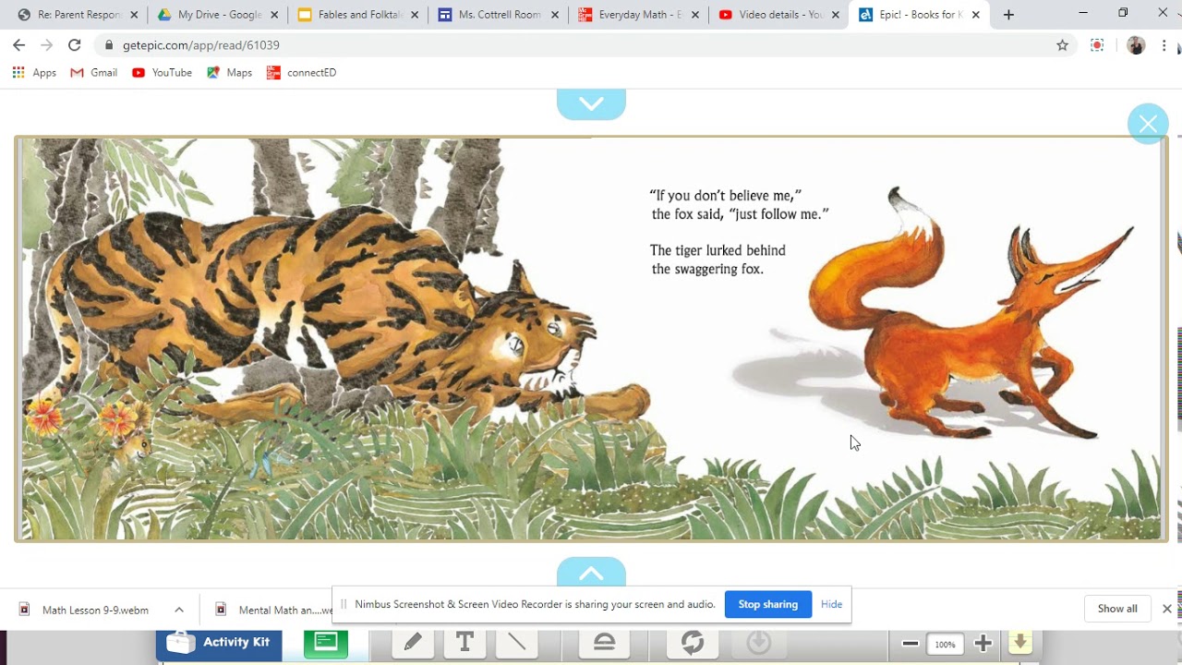Expand options for Math Lesson 9-9.webm download

(x=179, y=610)
